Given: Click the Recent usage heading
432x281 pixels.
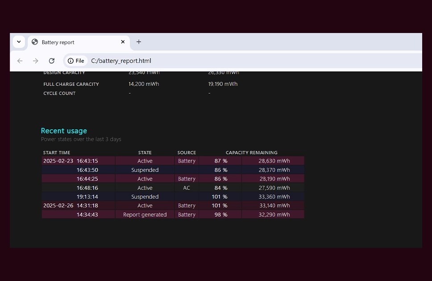Looking at the screenshot, I should point(64,131).
